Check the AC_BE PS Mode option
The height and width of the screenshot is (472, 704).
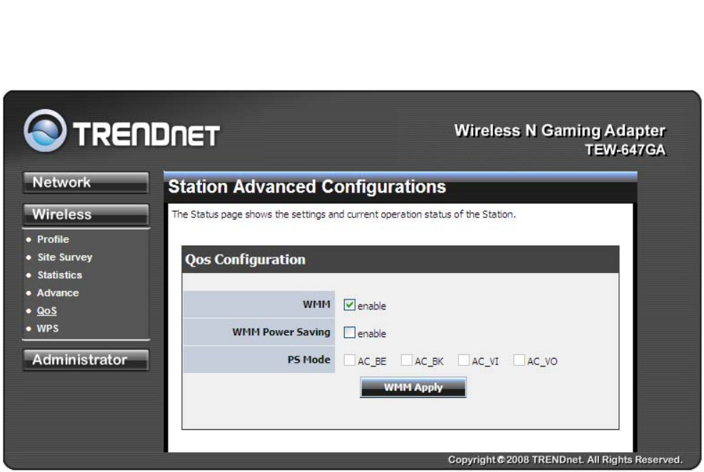pos(349,360)
